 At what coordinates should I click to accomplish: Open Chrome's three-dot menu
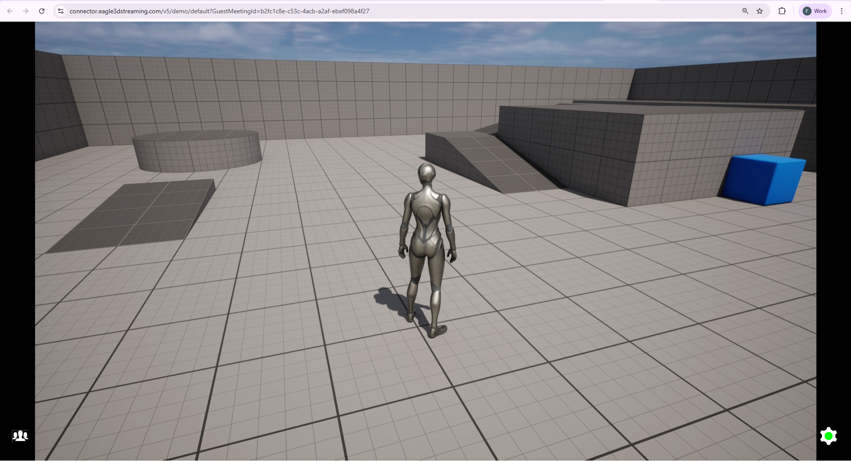841,11
